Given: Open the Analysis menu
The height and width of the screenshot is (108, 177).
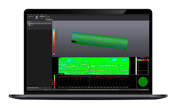Looking at the screenshot, I should click(37, 15).
